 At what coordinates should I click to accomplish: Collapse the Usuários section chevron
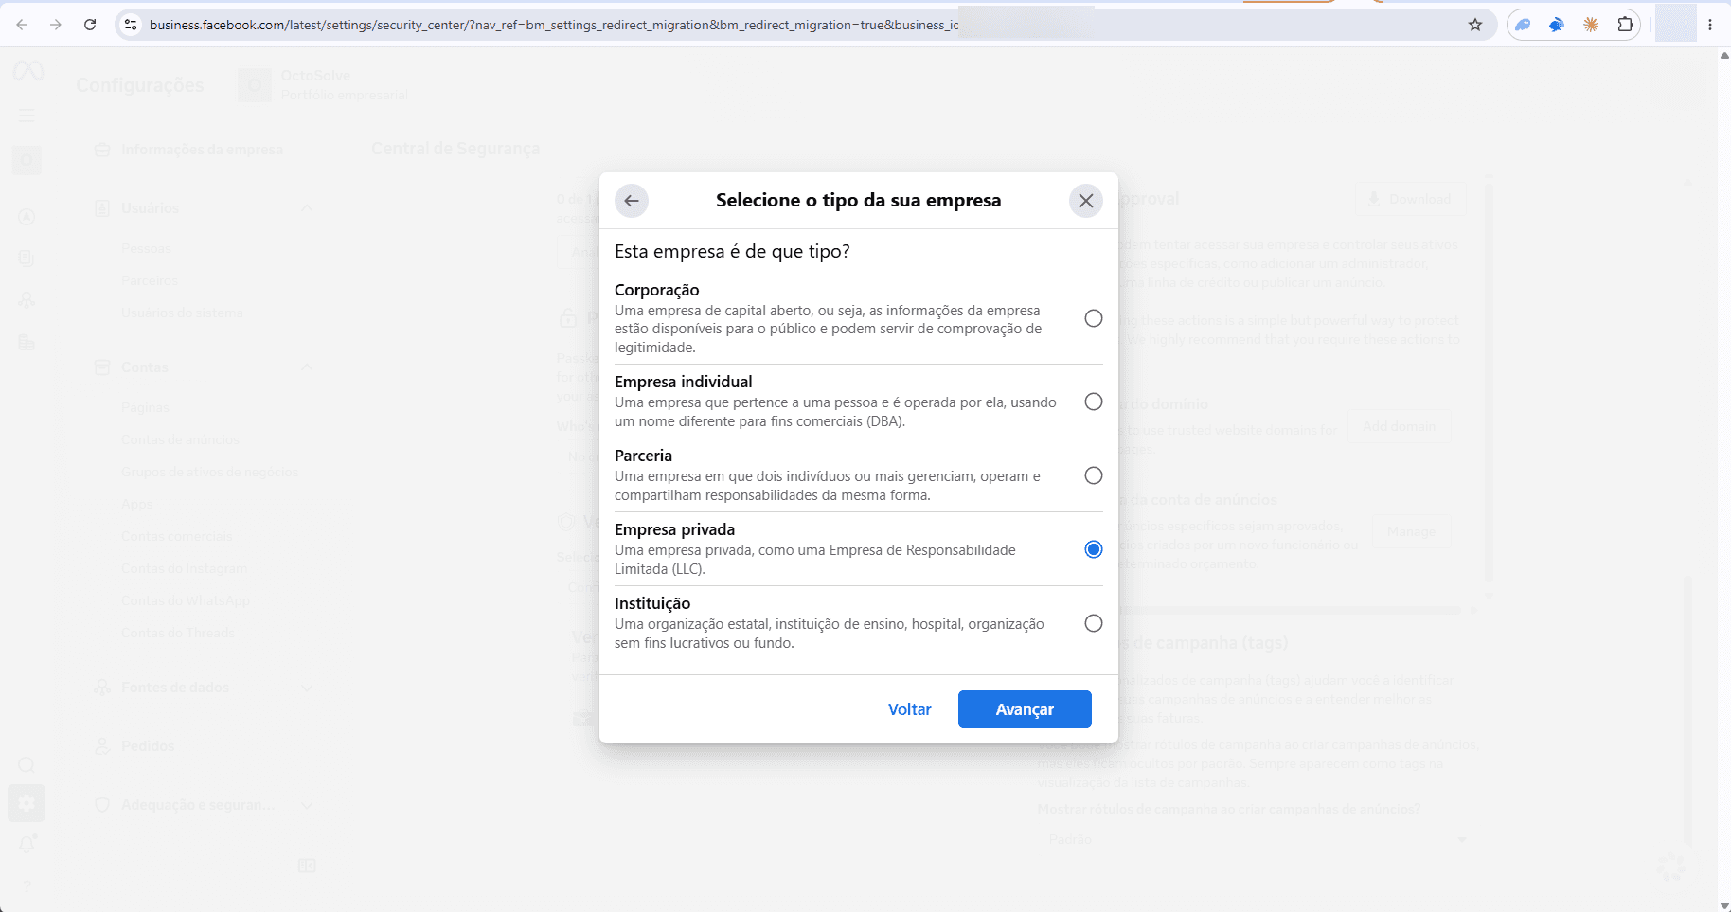point(307,208)
